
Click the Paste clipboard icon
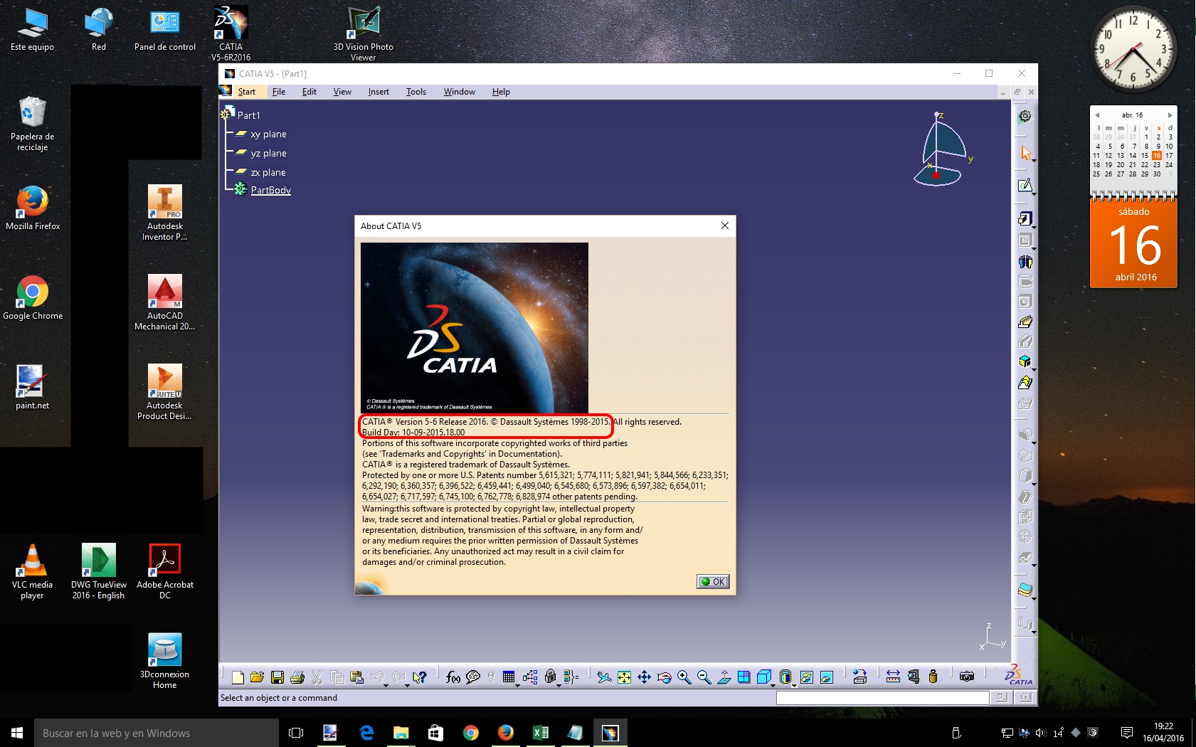[357, 677]
